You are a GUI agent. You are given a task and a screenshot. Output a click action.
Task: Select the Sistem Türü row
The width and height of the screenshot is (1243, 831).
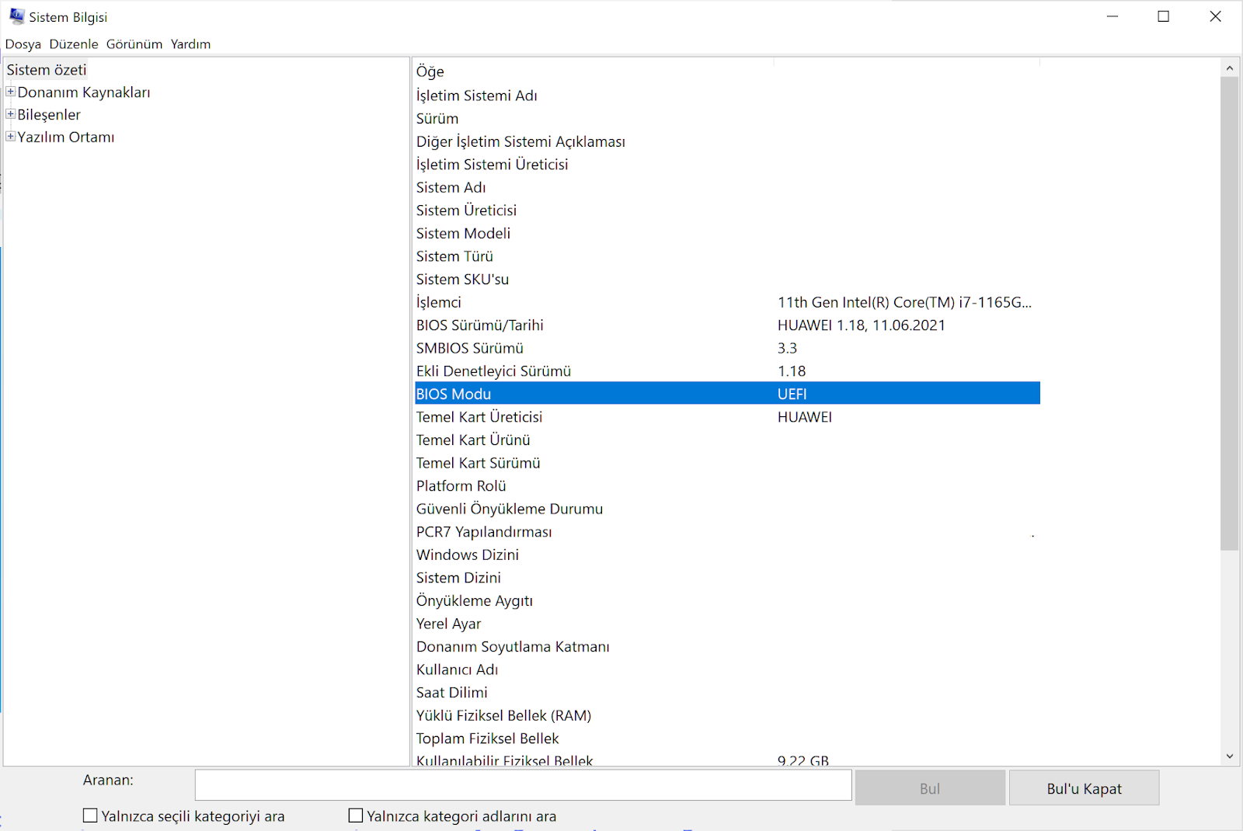pyautogui.click(x=728, y=256)
